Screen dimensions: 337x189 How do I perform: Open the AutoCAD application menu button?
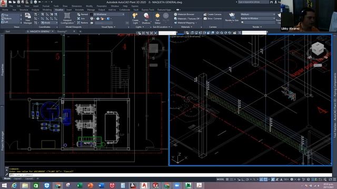click(x=4, y=3)
